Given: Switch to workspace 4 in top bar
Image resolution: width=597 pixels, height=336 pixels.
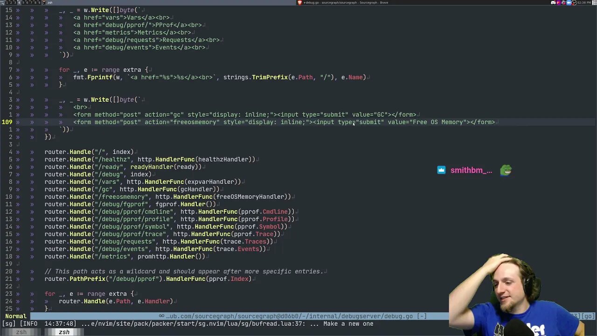Looking at the screenshot, I should coord(19,2).
